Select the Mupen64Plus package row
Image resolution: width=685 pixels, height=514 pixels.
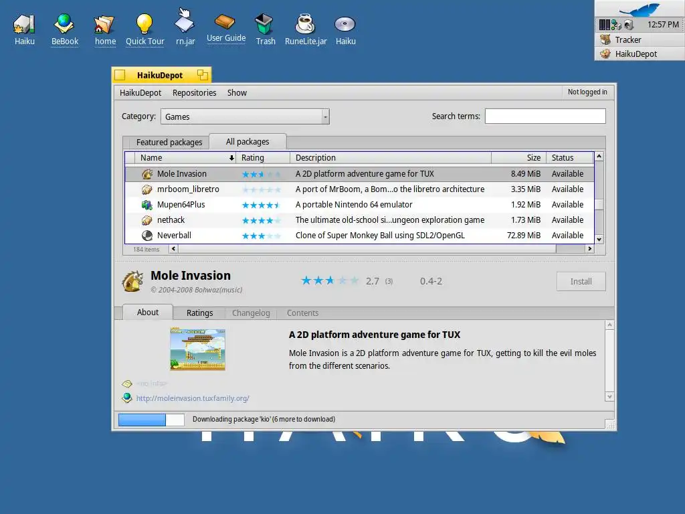coord(359,205)
